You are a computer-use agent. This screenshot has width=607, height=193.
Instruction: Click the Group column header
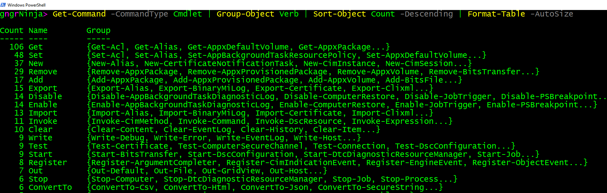pos(98,31)
